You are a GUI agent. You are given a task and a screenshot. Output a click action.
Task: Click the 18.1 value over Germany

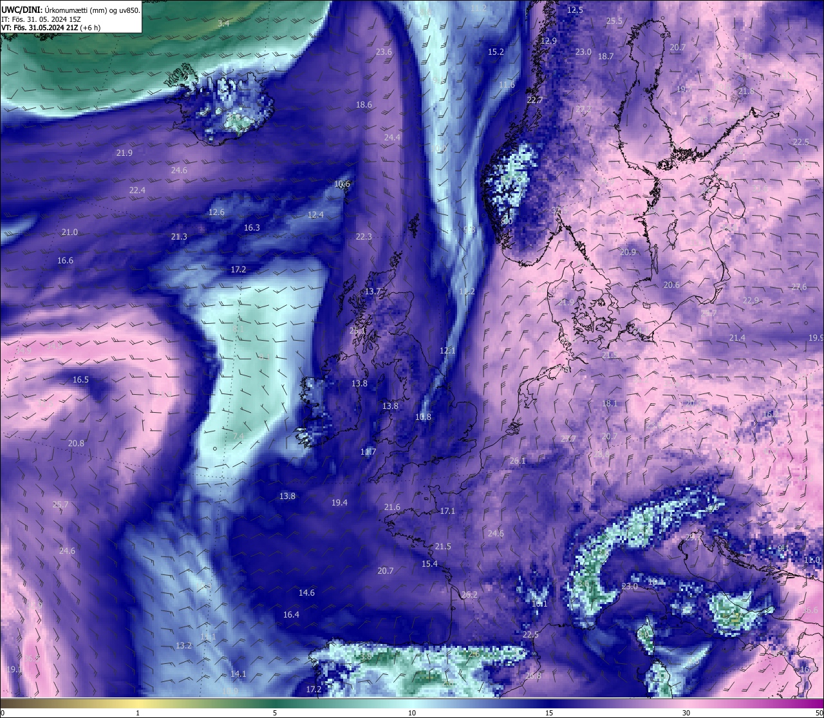(x=610, y=404)
